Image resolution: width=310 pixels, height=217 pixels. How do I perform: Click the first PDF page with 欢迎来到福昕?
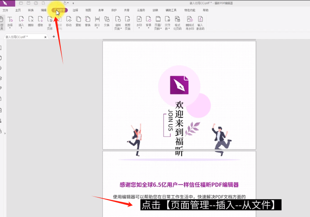click(x=179, y=95)
